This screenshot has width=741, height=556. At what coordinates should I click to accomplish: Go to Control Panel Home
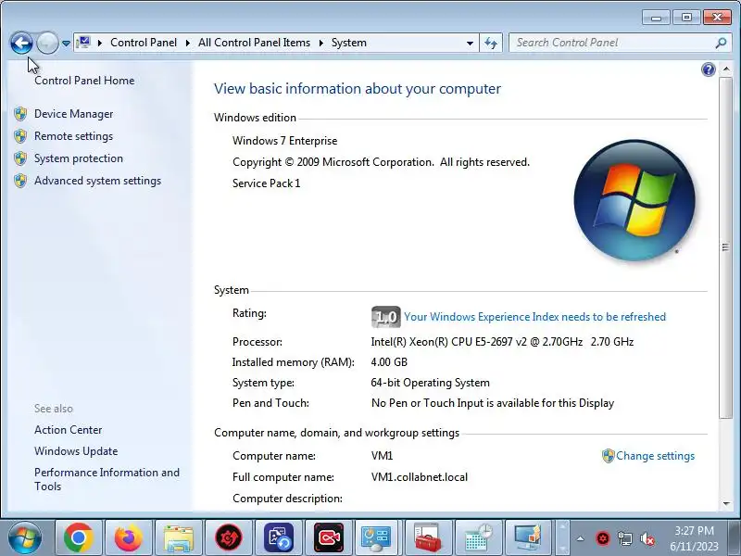click(84, 81)
